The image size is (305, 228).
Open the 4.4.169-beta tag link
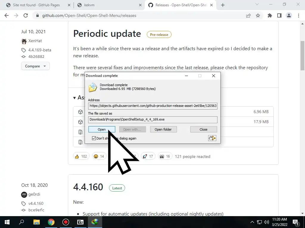(x=40, y=50)
